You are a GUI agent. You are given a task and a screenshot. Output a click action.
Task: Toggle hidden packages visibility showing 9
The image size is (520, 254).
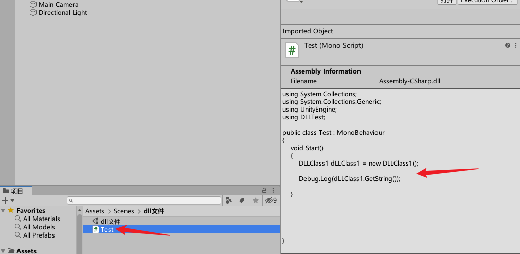click(271, 201)
